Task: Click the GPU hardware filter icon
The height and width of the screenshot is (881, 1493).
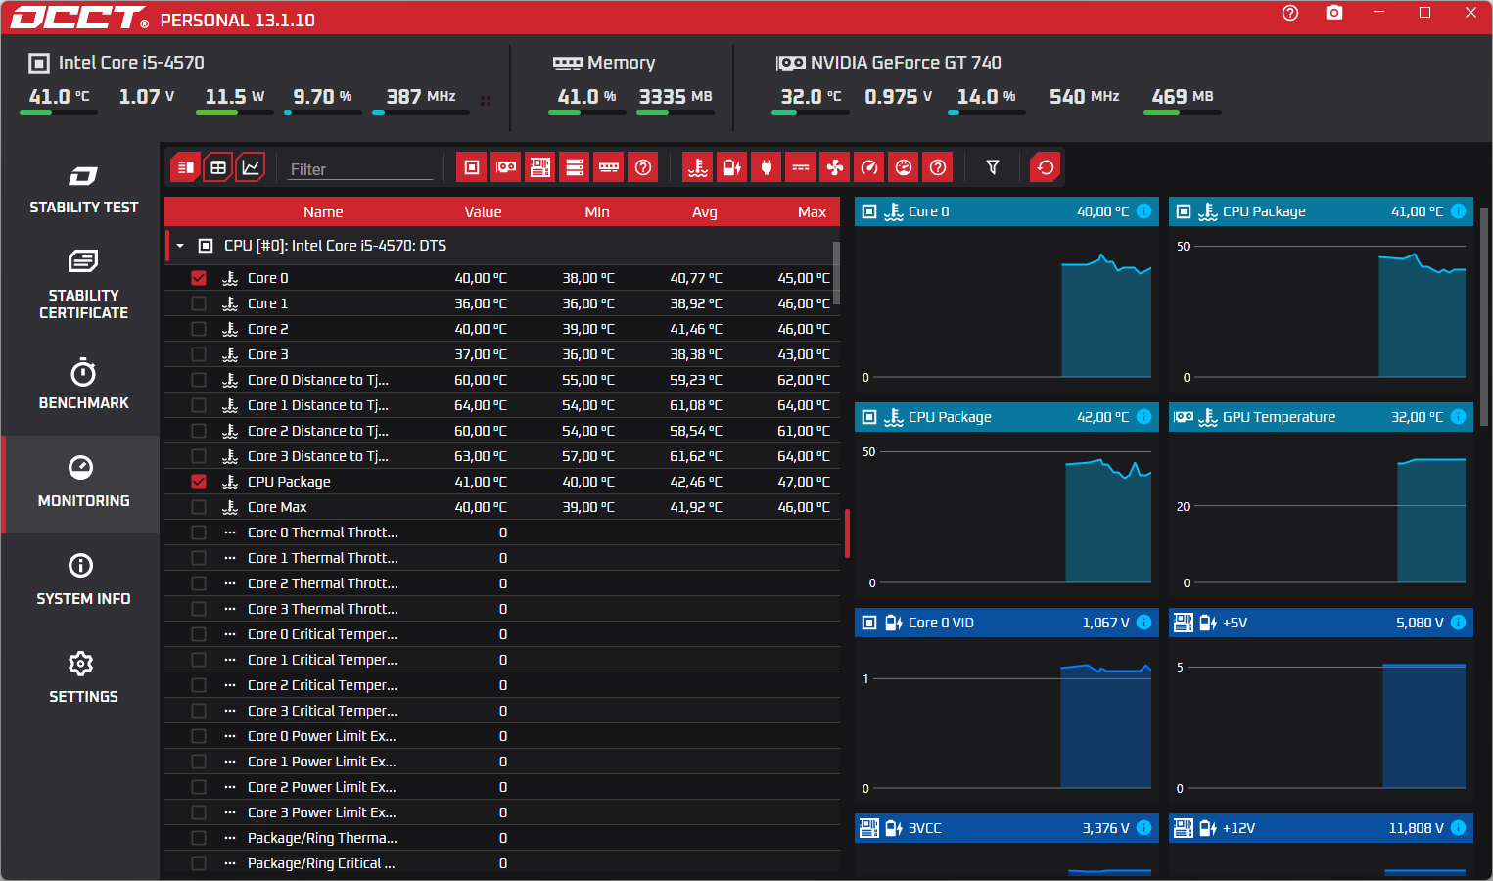Action: click(x=506, y=167)
